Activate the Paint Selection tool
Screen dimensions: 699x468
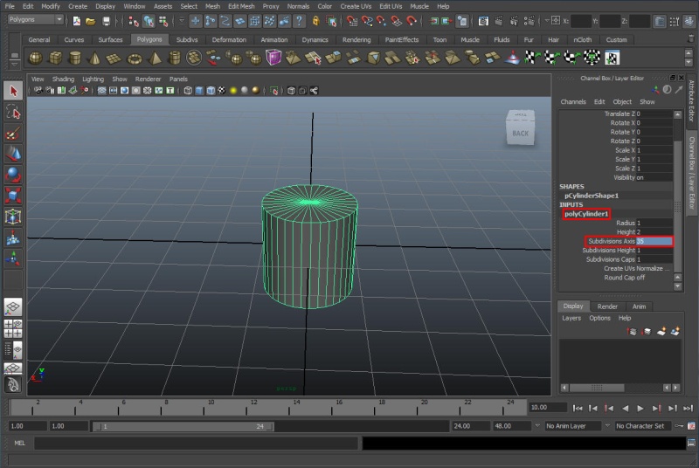13,133
